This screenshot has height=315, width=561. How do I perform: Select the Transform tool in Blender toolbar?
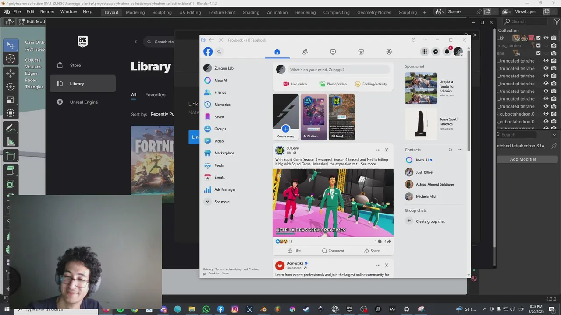[x=11, y=113]
